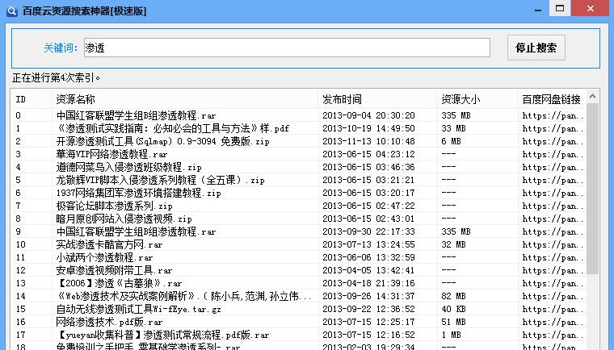Select row 小诚两个渗透教程.rar
This screenshot has width=614, height=350.
pos(299,257)
